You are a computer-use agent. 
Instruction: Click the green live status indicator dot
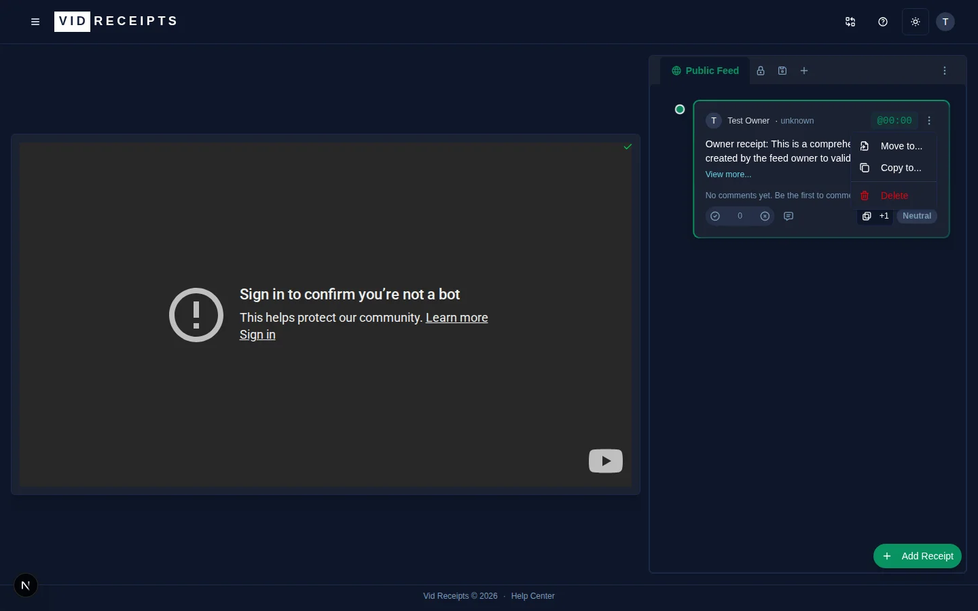coord(680,109)
